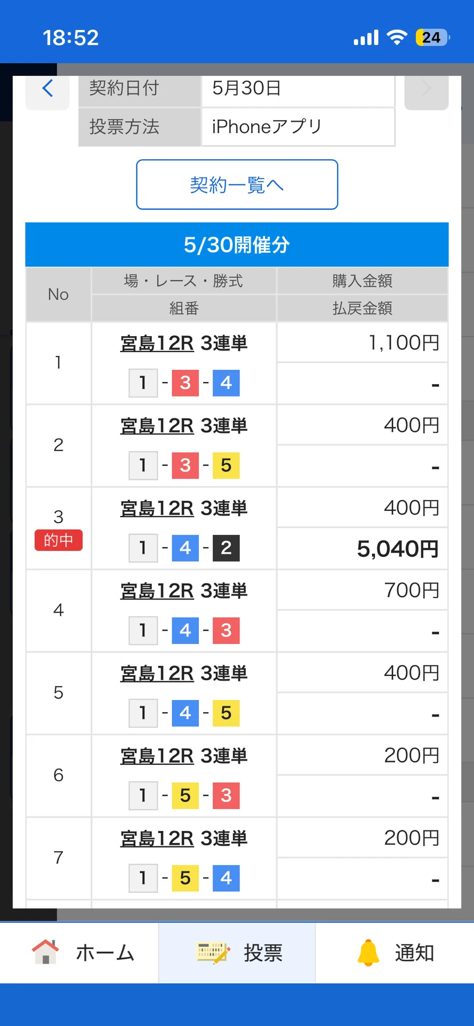The height and width of the screenshot is (1026, 474).
Task: Tap the 5月30日 contract date field
Action: coord(298,89)
